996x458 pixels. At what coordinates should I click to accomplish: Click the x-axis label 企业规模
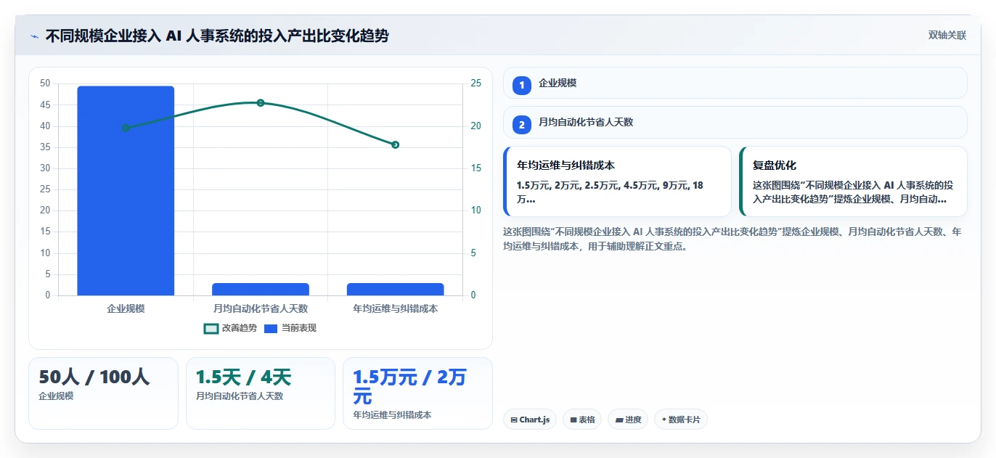tap(126, 308)
